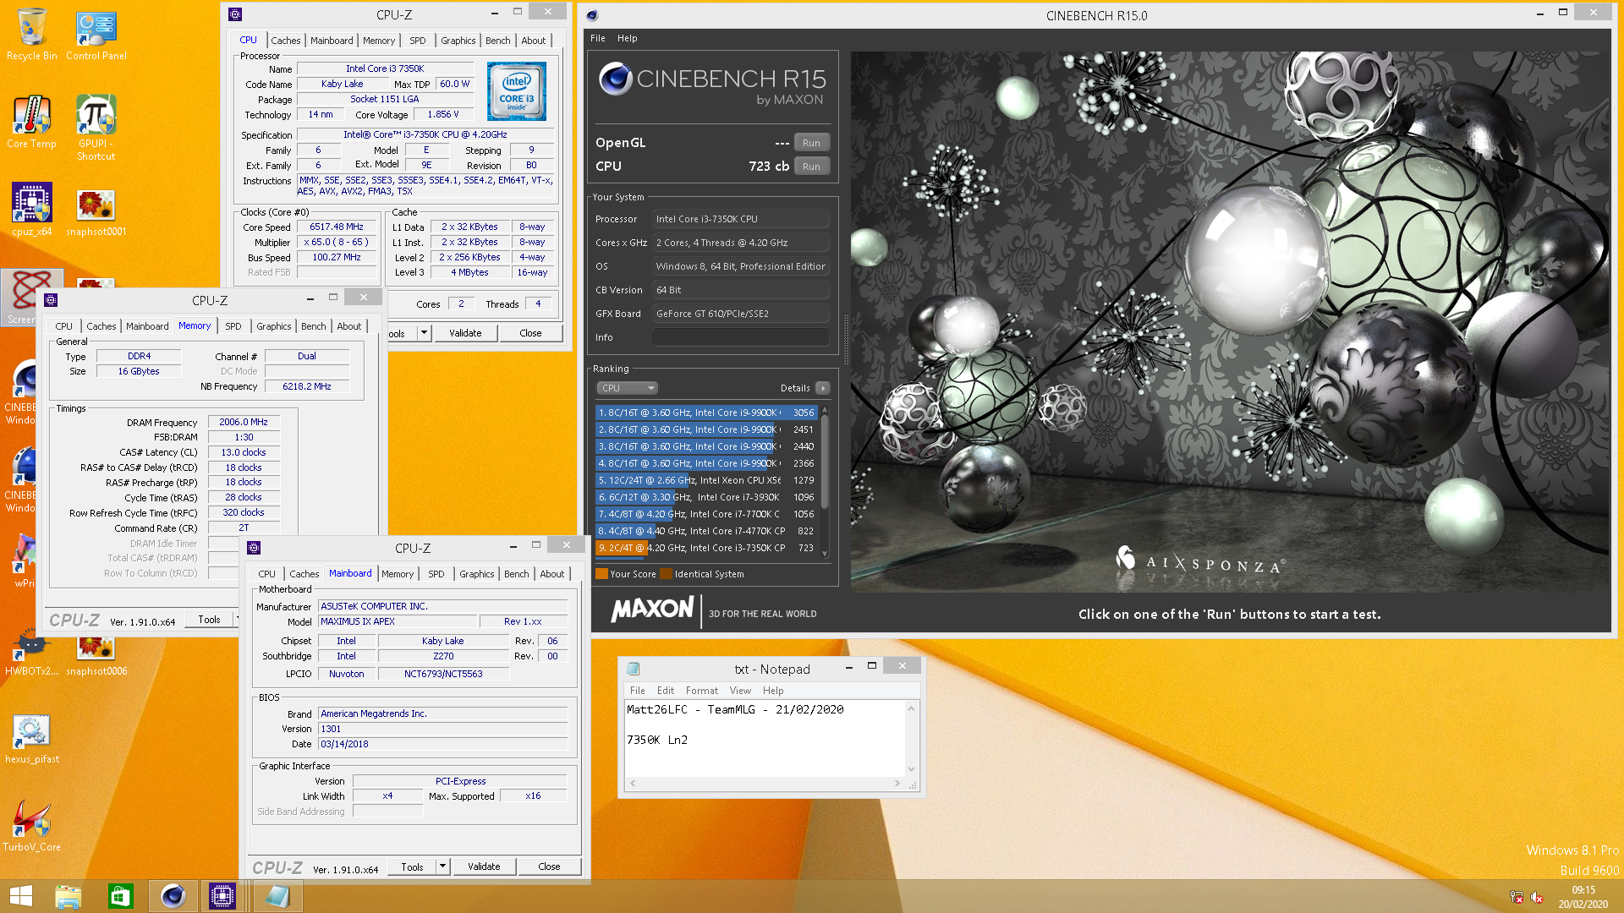Click Validate in the Mainboard CPU-Z window
The width and height of the screenshot is (1624, 913).
484,867
